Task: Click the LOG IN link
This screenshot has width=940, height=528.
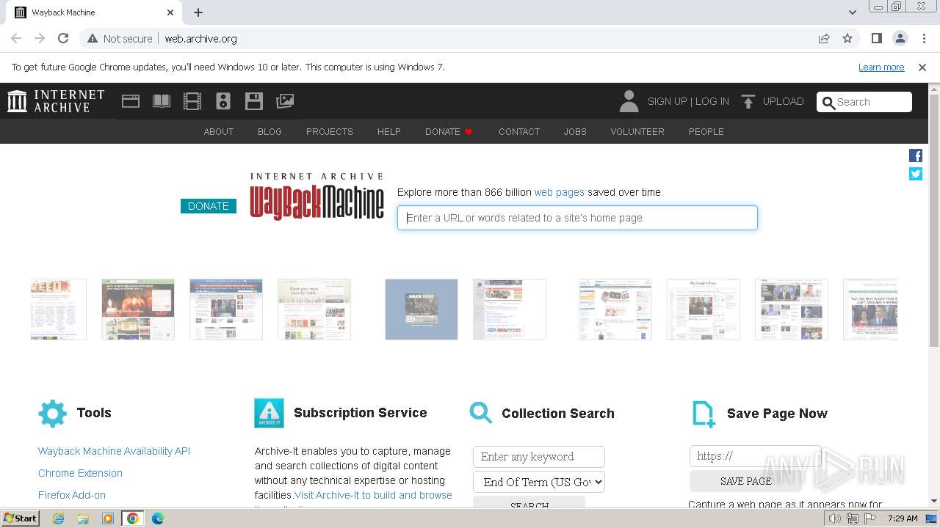Action: pos(712,101)
